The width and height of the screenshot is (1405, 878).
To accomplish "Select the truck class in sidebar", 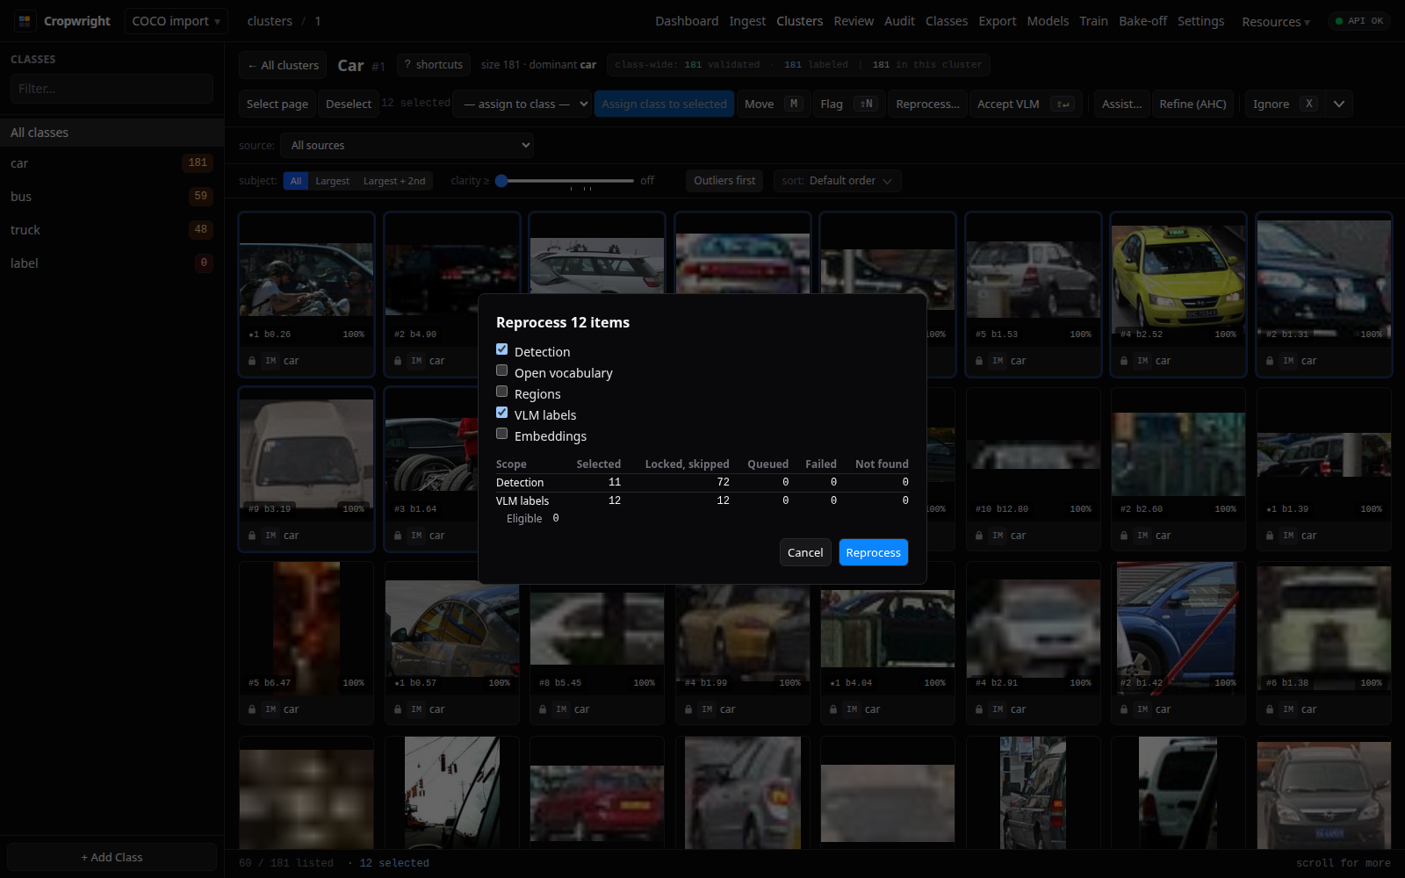I will pyautogui.click(x=112, y=230).
